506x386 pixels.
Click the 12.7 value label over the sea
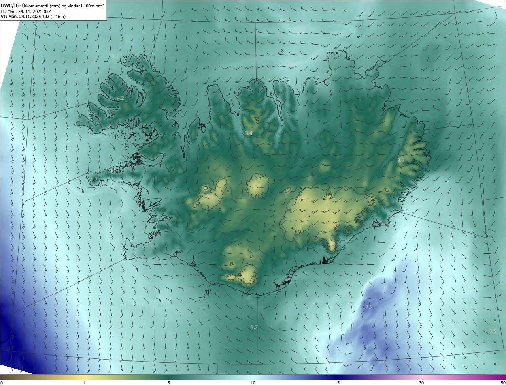[x=368, y=307]
